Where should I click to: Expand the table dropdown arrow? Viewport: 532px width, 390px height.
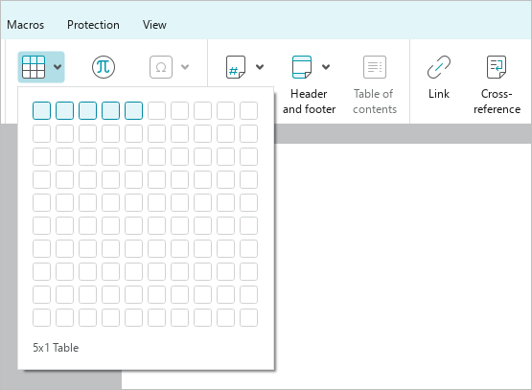58,67
